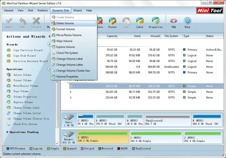Select the I: volume row in list
The image size is (226, 158).
tap(142, 92)
